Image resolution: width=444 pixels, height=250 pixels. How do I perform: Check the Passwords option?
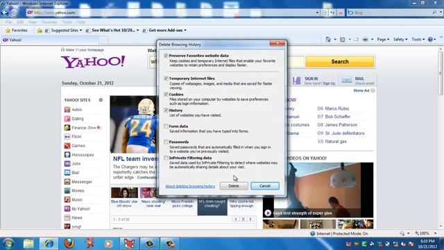[x=166, y=142]
